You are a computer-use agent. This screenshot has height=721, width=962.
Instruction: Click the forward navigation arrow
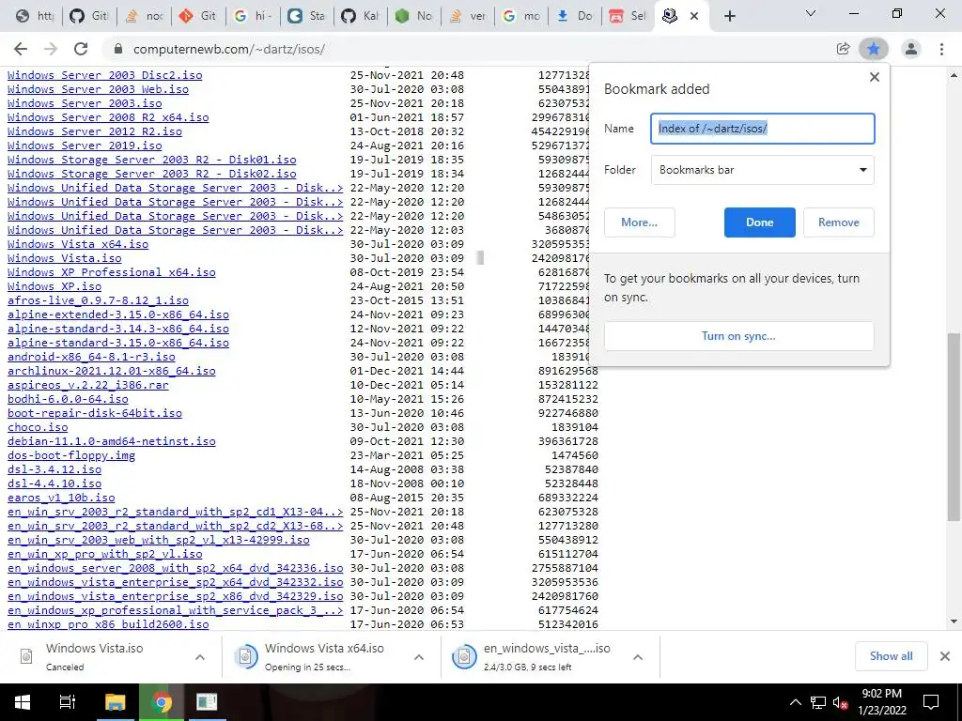click(51, 49)
